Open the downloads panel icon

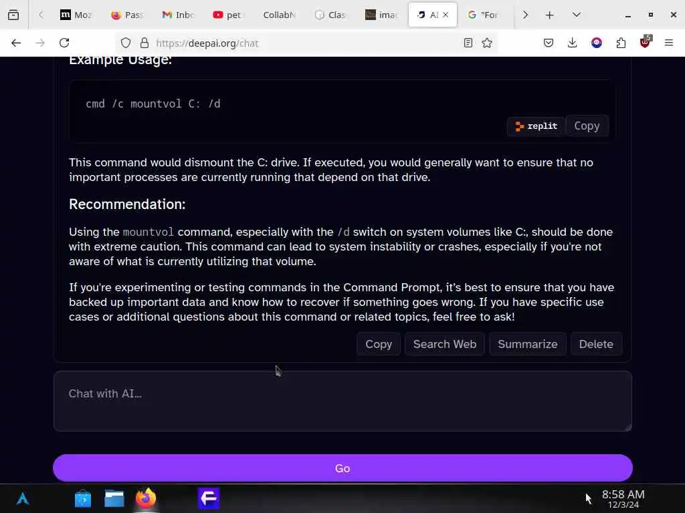point(573,43)
